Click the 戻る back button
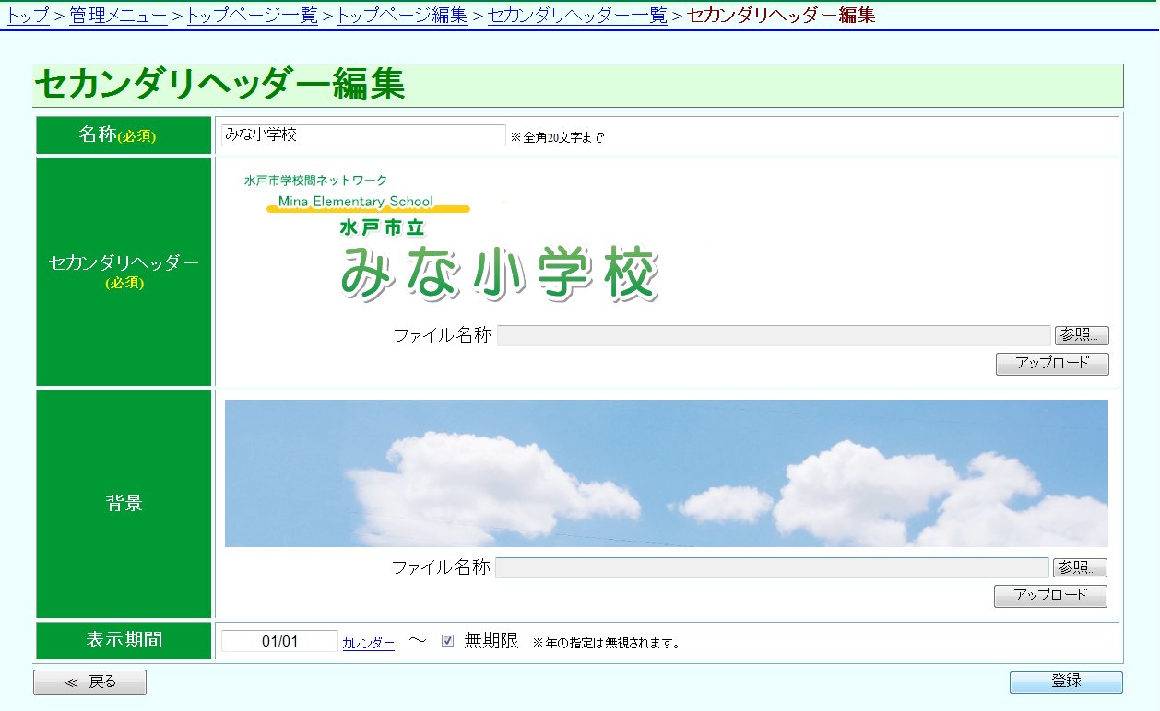1160x711 pixels. pyautogui.click(x=89, y=682)
